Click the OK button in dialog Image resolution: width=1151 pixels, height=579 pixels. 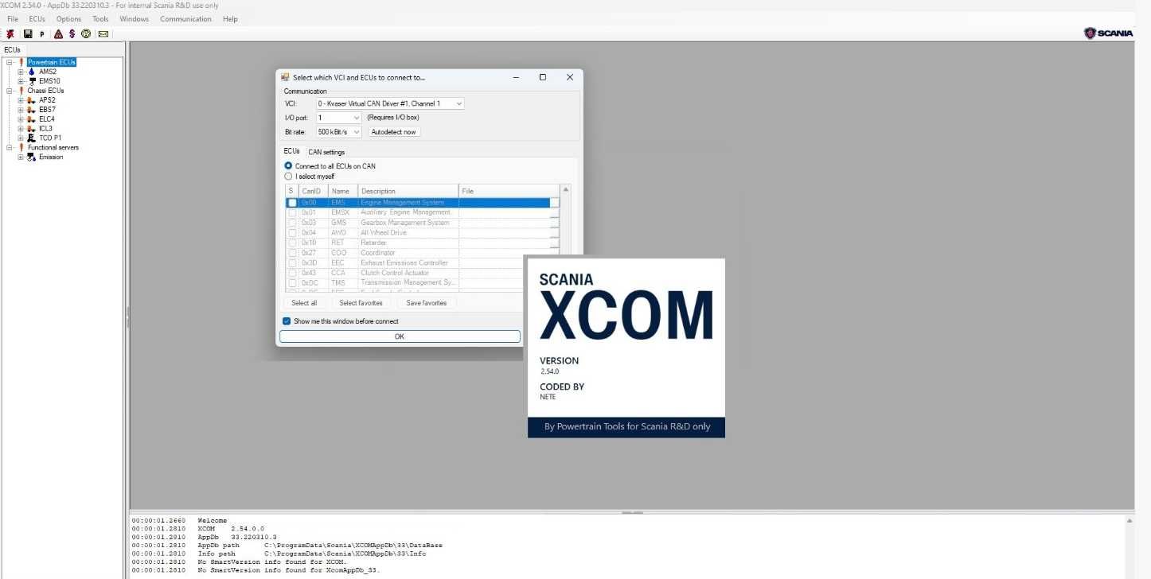tap(400, 336)
